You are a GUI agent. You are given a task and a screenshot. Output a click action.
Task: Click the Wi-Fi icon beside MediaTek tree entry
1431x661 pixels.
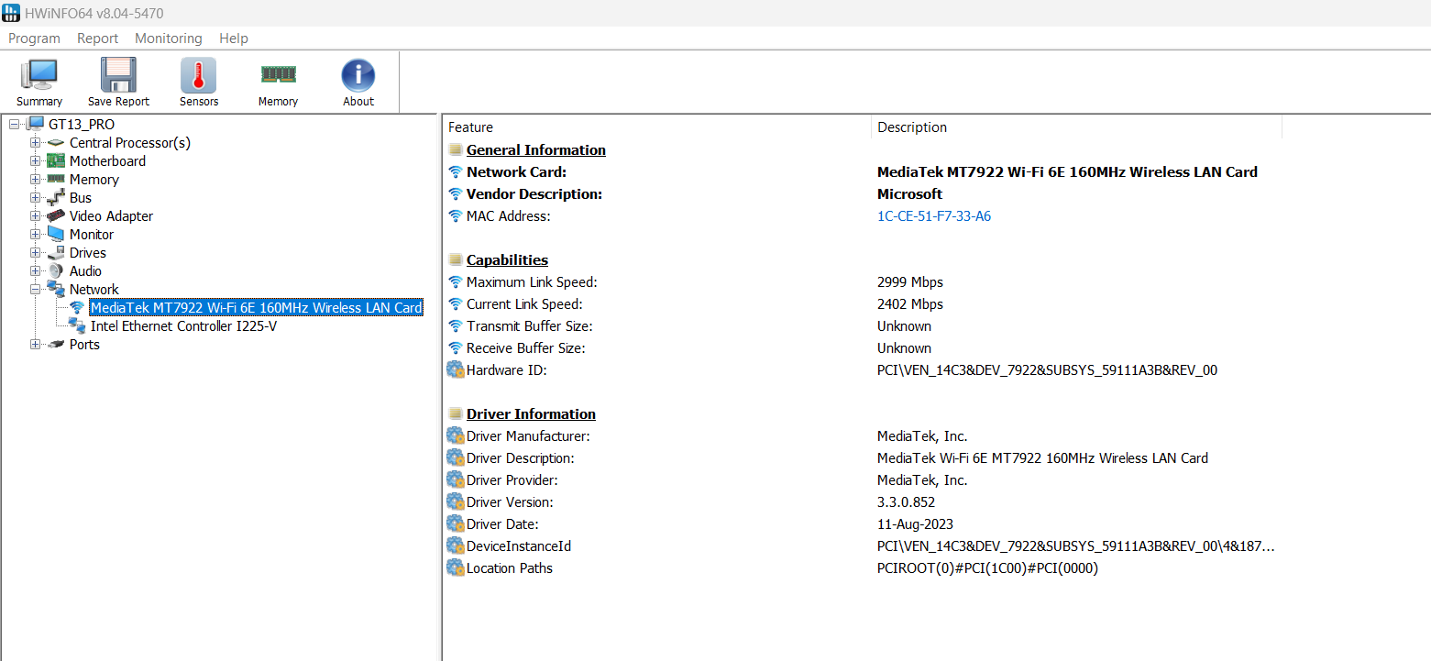(x=77, y=307)
